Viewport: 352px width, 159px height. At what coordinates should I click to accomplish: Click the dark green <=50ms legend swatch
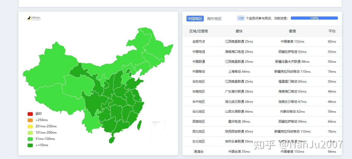tap(30, 145)
